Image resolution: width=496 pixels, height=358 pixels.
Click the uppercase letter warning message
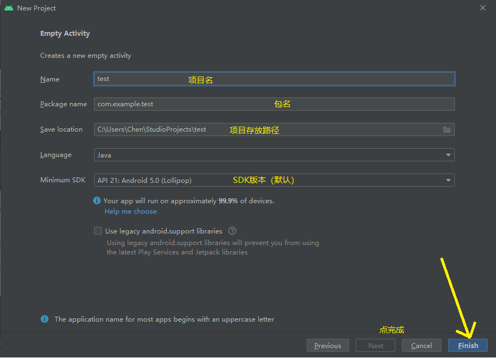click(x=164, y=319)
